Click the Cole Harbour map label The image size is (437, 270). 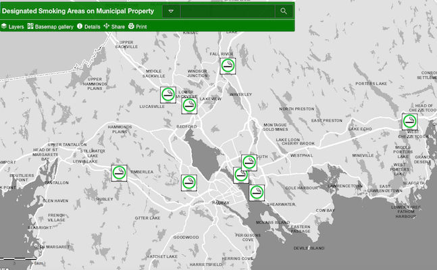click(x=301, y=188)
